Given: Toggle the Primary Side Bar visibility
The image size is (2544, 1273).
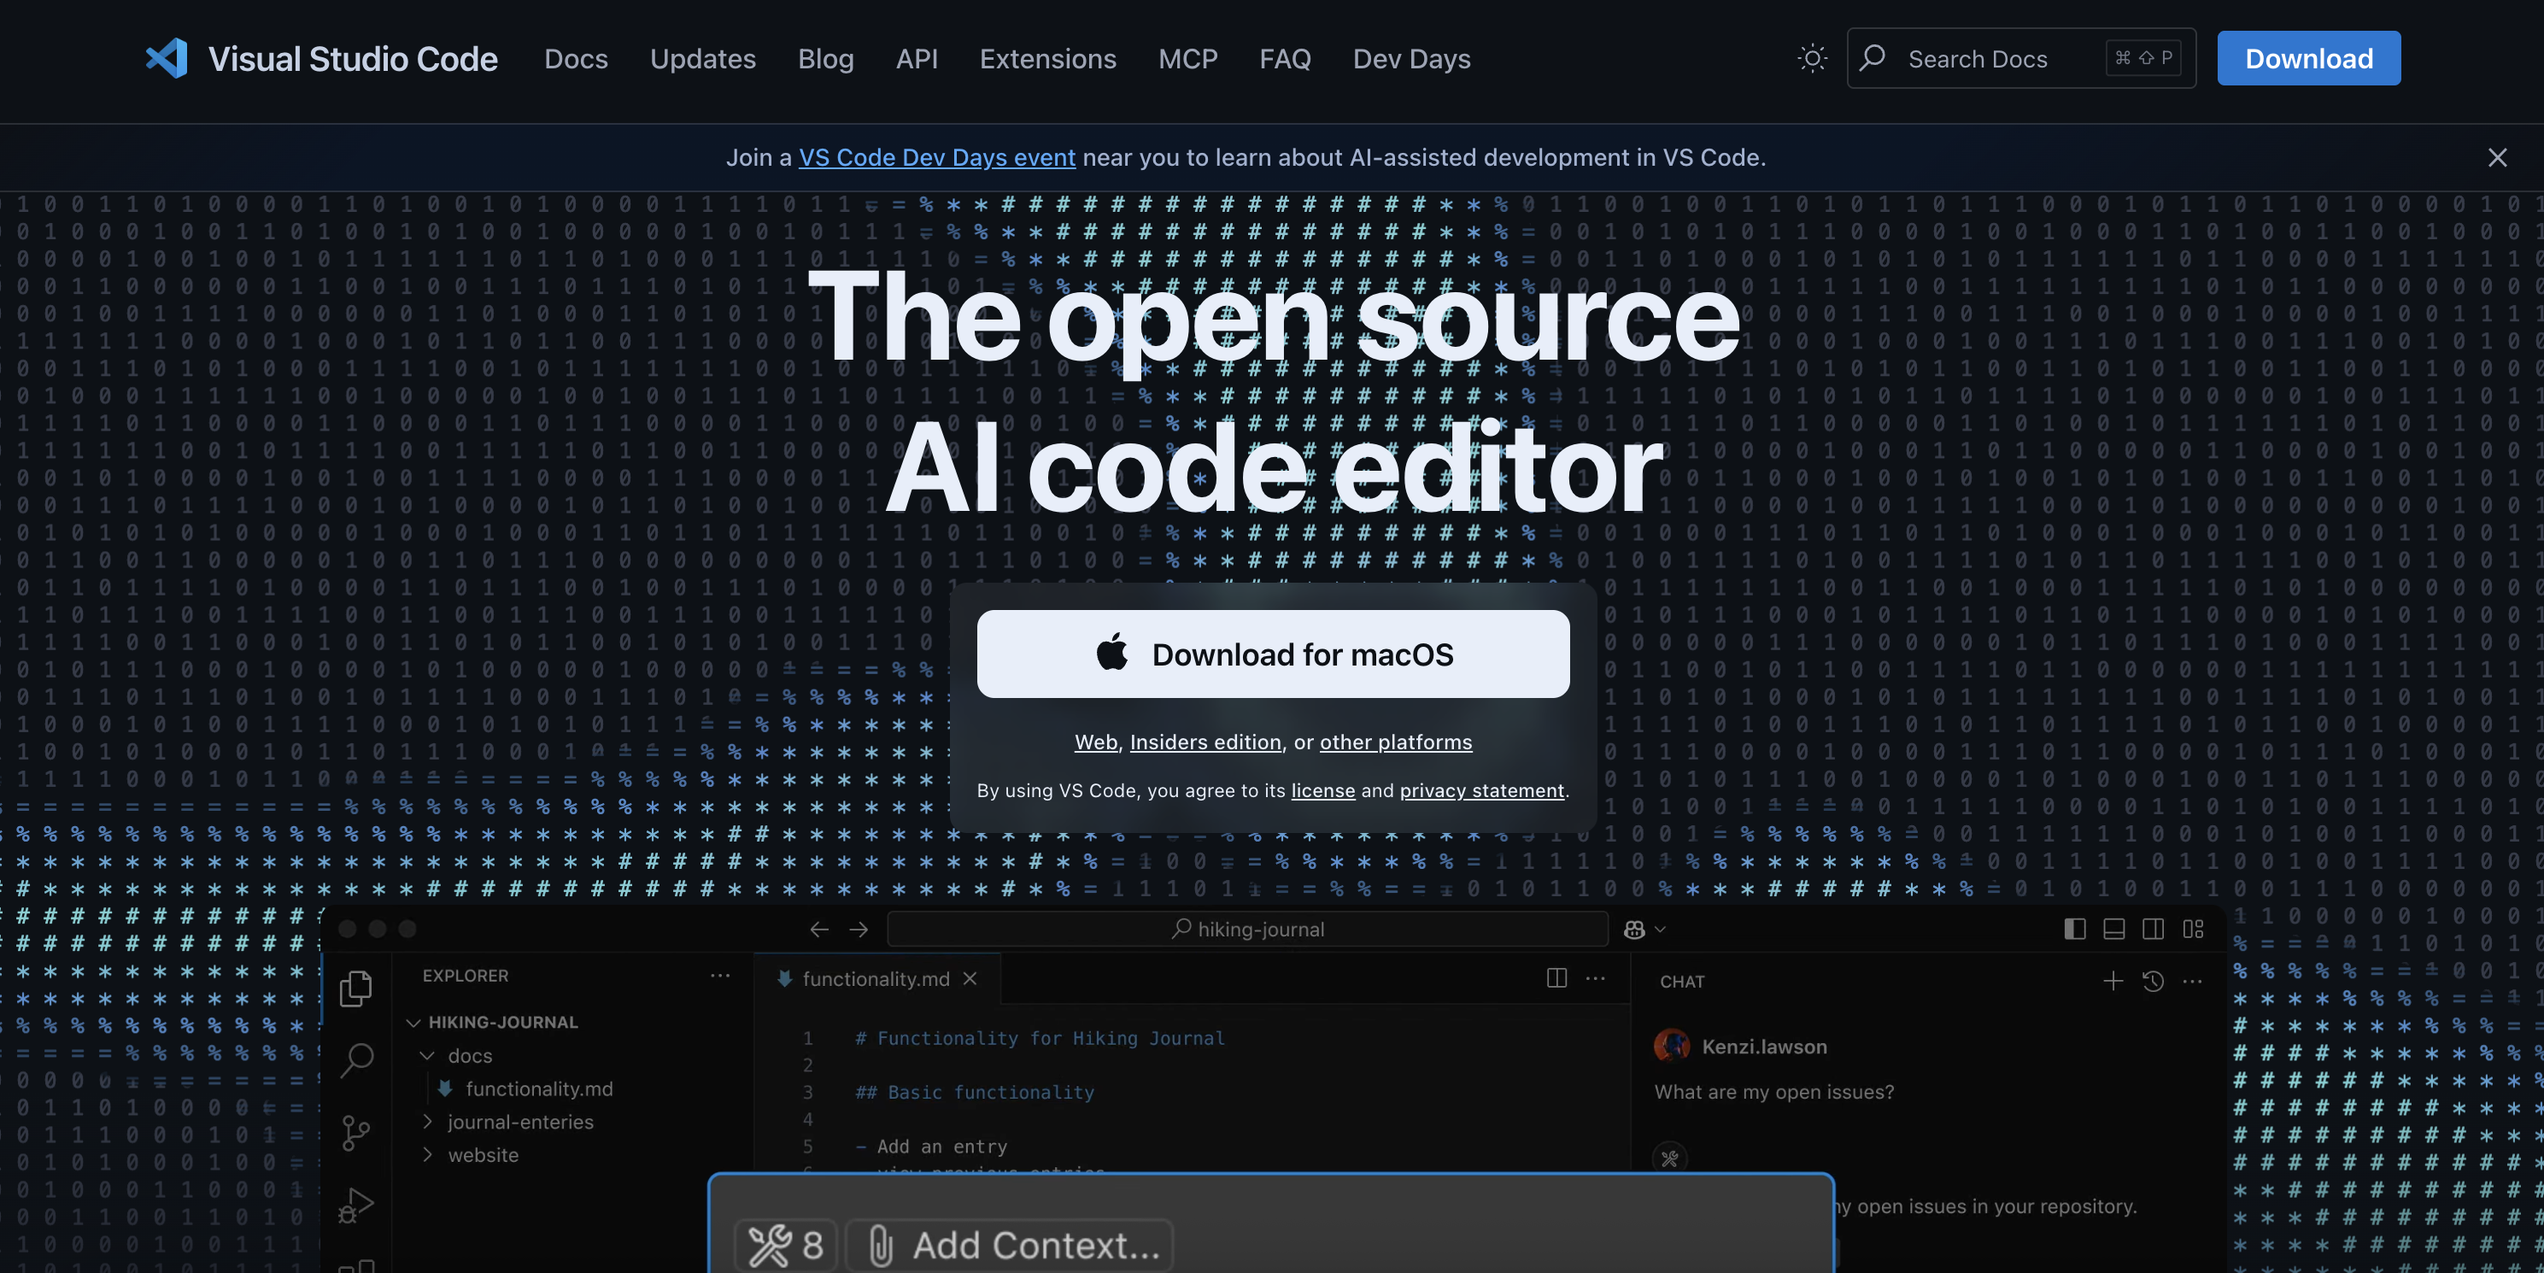Looking at the screenshot, I should (x=2073, y=929).
